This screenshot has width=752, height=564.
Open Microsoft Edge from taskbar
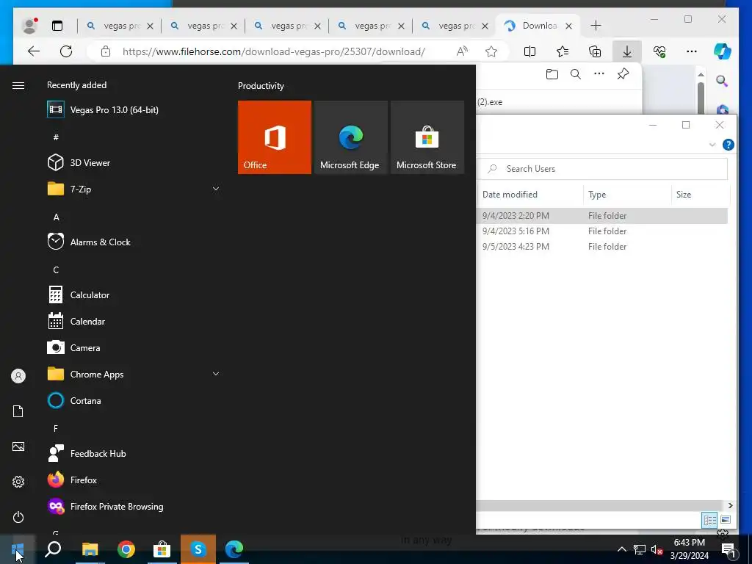pos(234,549)
